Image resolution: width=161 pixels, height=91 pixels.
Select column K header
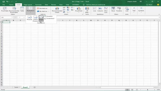[x=77, y=20]
